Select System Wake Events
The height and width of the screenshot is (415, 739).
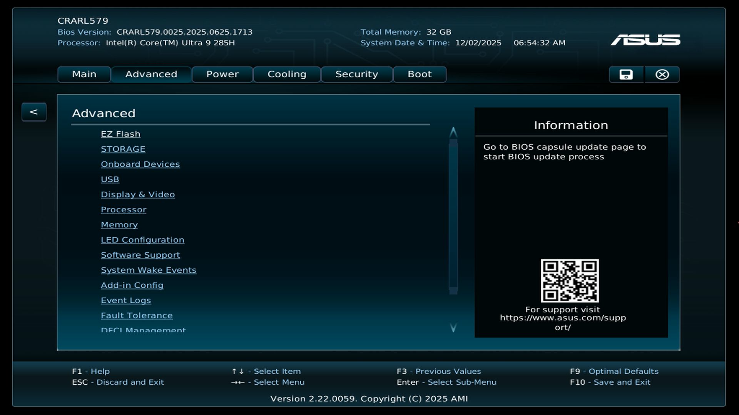pos(149,271)
